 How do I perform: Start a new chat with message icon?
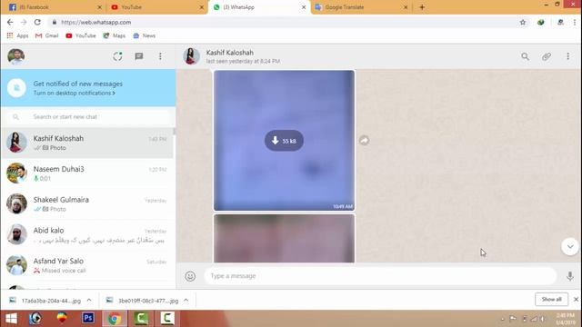139,56
